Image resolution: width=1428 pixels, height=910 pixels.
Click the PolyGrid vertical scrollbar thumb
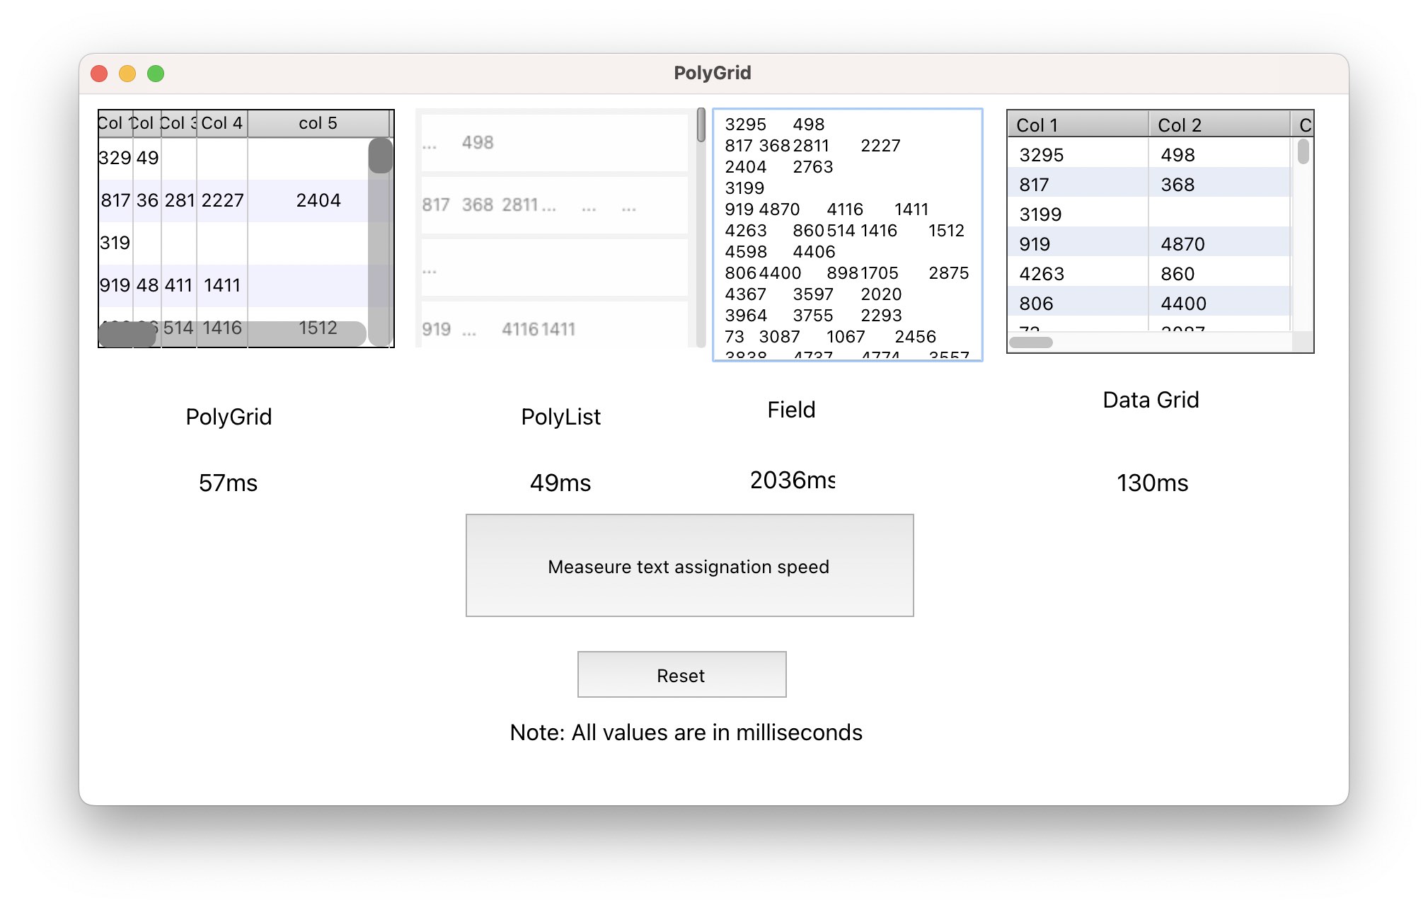[381, 156]
